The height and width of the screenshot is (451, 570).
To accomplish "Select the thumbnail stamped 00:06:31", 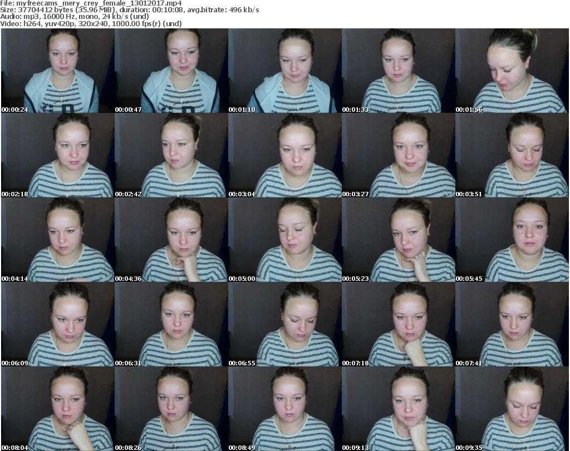I will [171, 324].
